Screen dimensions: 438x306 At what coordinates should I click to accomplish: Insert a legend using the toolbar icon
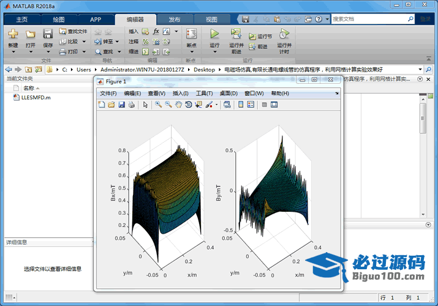(251, 105)
